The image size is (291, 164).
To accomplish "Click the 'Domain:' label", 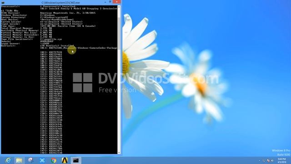I will pyautogui.click(x=6, y=41).
